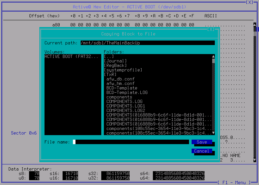Viewport: 259px width, 185px height.
Task: Click the Folders list scrollbar thumb
Action: point(214,61)
